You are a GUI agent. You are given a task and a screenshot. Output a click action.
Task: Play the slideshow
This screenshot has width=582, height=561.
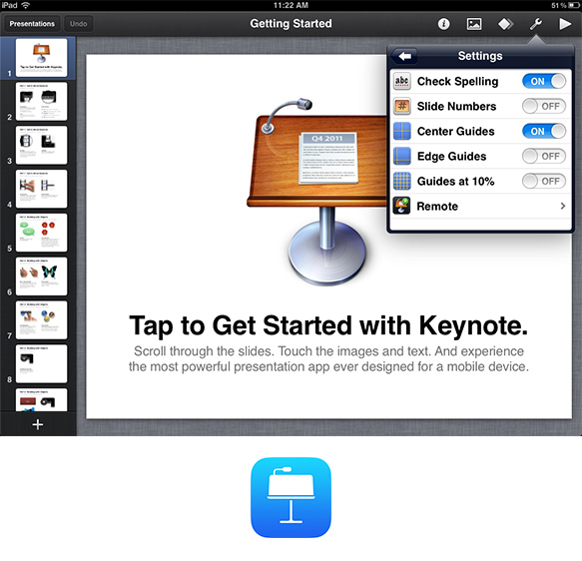pyautogui.click(x=565, y=24)
